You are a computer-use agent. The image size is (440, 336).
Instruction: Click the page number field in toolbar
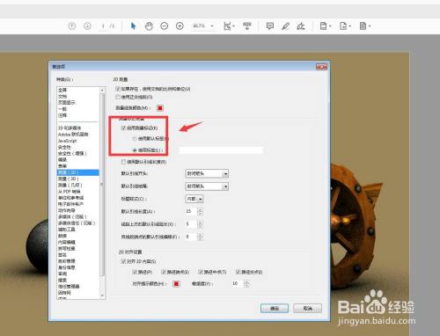103,26
